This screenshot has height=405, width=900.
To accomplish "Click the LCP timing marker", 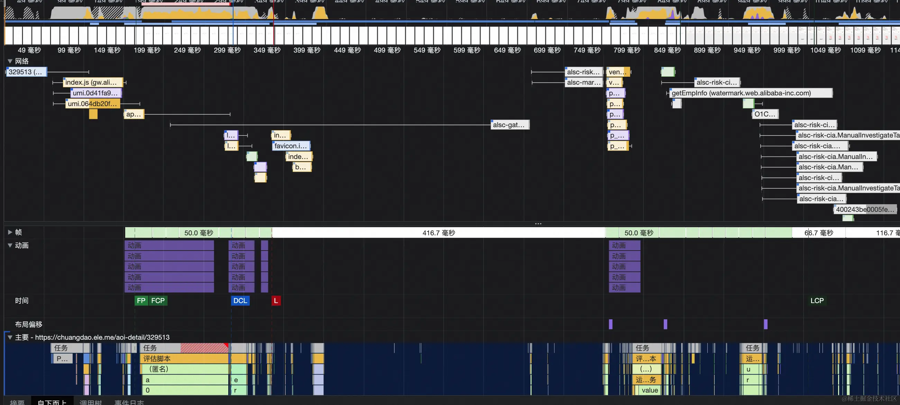I will [817, 301].
